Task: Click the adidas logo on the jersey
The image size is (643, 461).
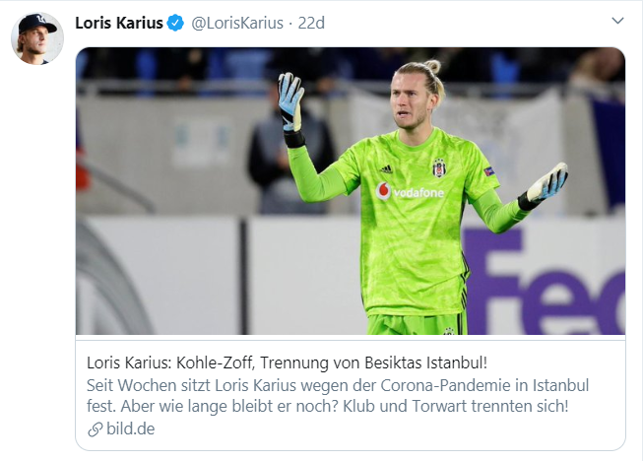Action: [385, 169]
